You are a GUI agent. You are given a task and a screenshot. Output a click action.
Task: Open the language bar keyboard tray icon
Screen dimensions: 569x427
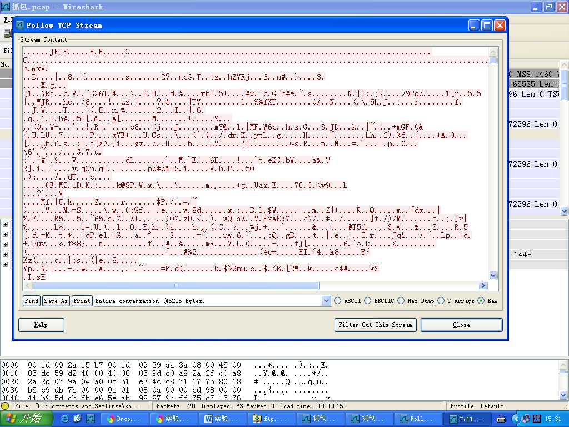tap(501, 419)
